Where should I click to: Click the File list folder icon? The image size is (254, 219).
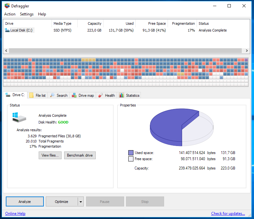coord(31,96)
